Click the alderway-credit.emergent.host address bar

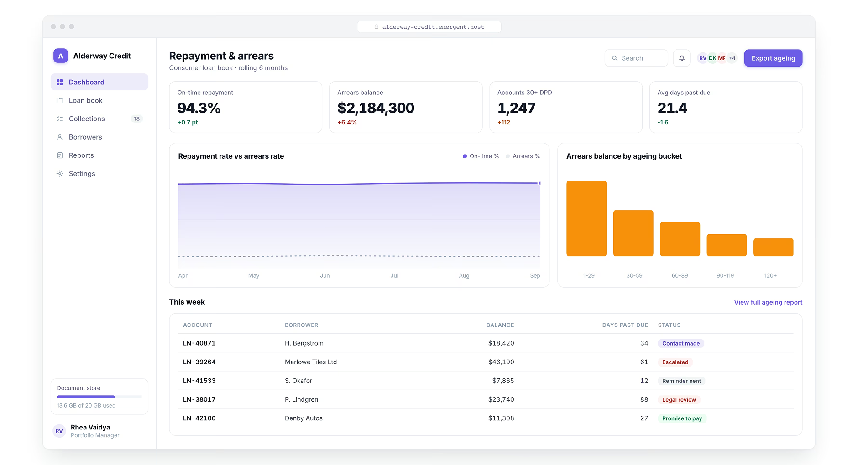coord(429,27)
